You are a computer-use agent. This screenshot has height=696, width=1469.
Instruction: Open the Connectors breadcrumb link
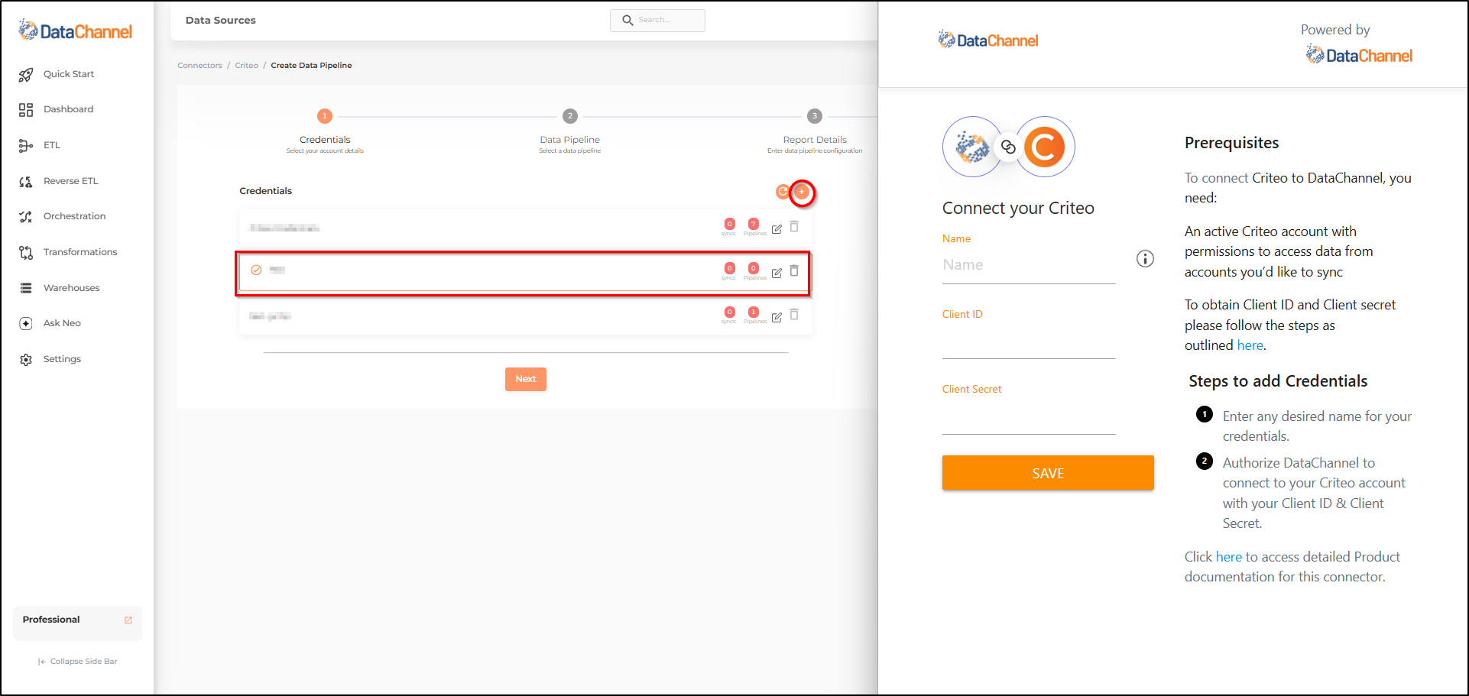(199, 66)
